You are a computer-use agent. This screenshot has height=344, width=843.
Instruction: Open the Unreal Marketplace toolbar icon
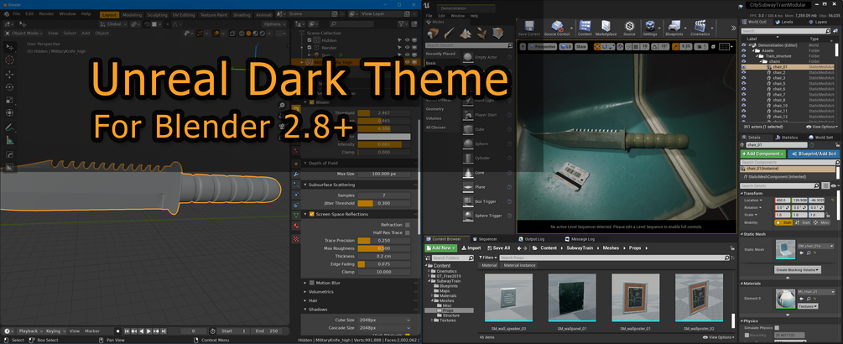[x=606, y=28]
